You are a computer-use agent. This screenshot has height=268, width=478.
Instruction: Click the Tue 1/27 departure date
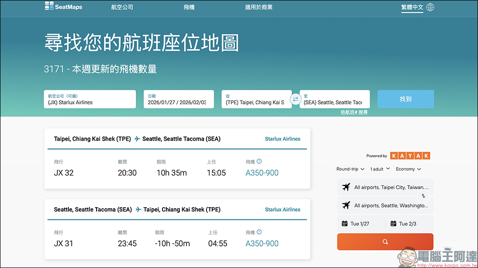361,224
